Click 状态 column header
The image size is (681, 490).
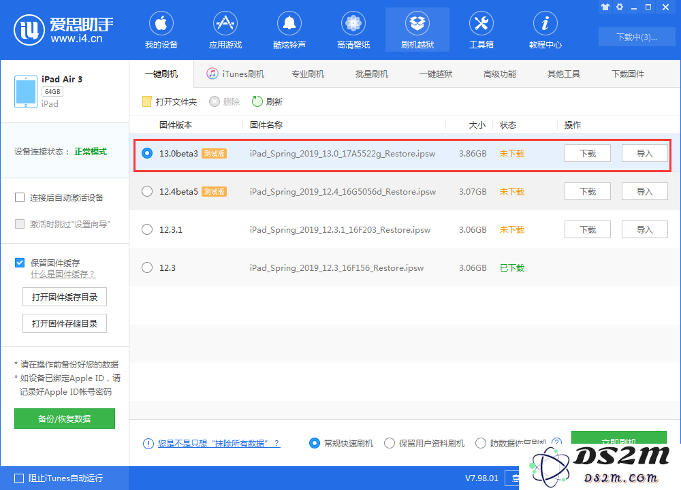click(508, 125)
